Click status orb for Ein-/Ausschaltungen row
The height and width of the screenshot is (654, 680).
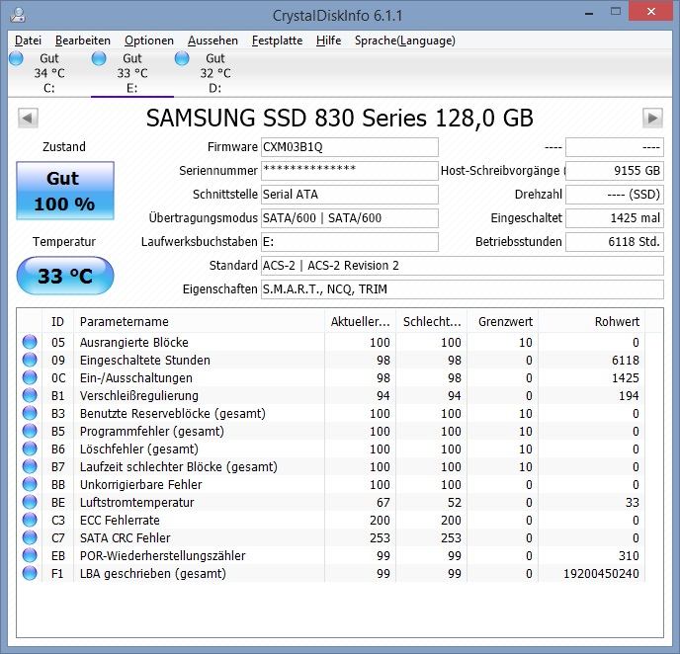(30, 377)
